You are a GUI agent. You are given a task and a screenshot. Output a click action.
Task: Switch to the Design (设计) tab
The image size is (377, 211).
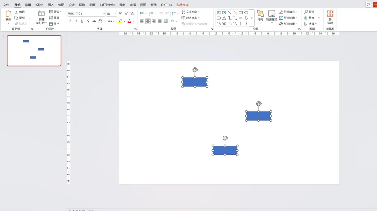click(x=72, y=5)
